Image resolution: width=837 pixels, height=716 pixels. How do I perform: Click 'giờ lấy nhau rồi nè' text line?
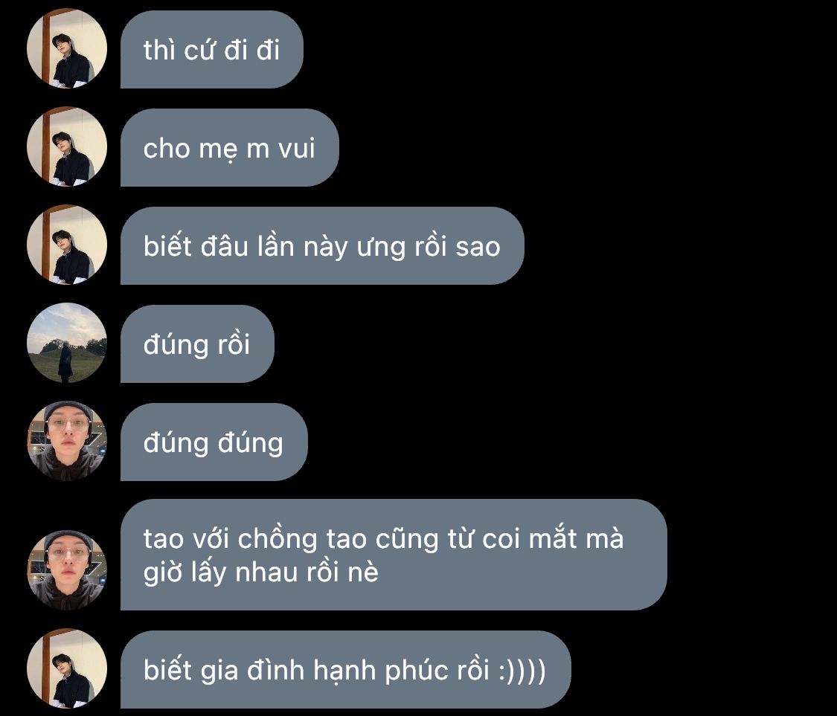(261, 573)
